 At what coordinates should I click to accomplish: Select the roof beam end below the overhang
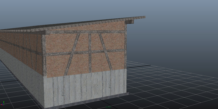(129, 22)
